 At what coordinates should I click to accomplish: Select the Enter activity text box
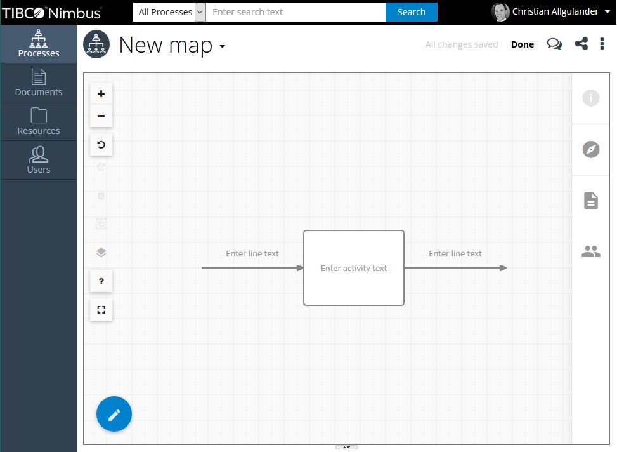[x=354, y=268]
